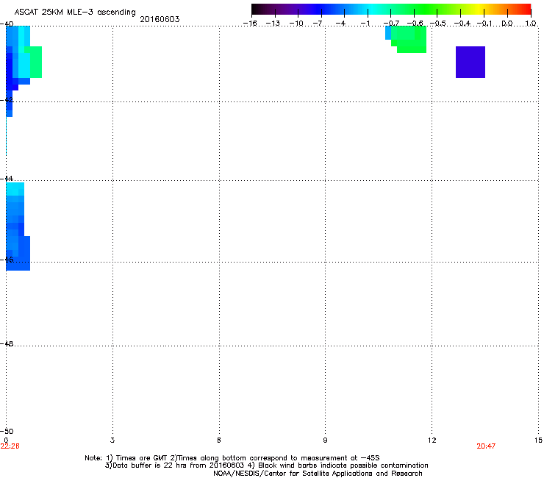Click the note line 'Times are GMT'
544x478 pixels.
coord(232,458)
